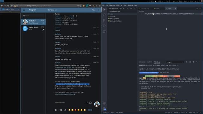
Task: Click the Collapse Folders icon in Explorer
Action: point(131,9)
